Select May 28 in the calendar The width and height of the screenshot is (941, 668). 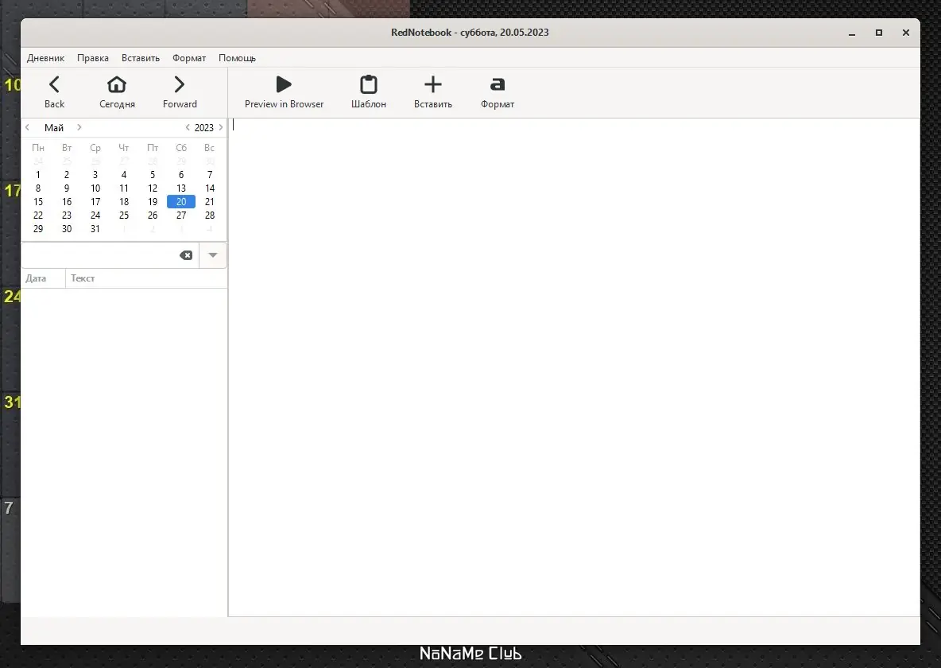tap(210, 216)
